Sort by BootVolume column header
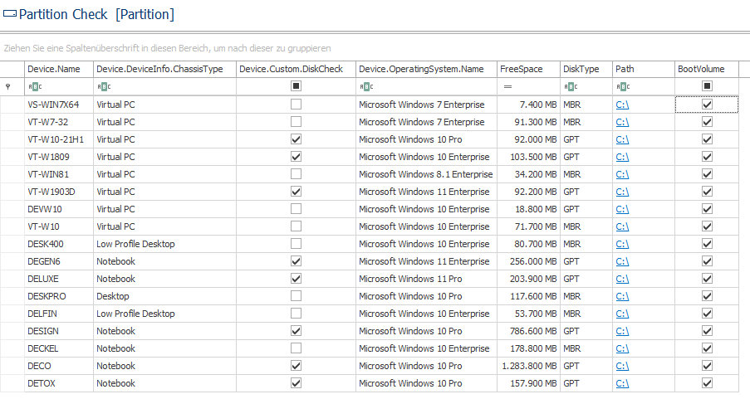 point(707,69)
